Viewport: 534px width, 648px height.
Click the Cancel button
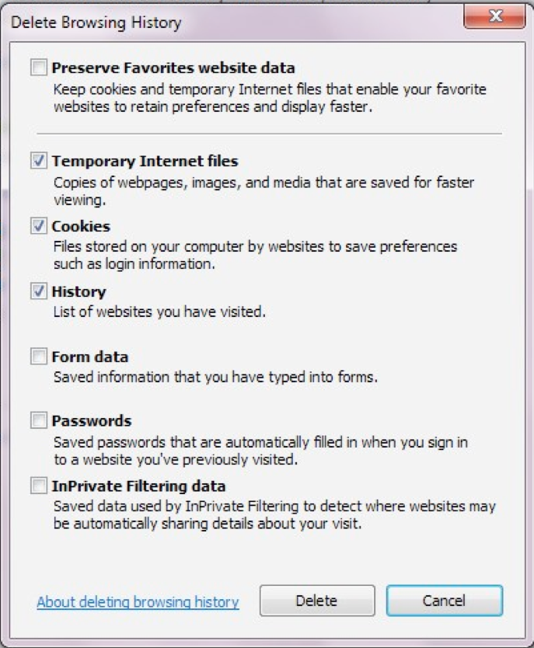[445, 601]
